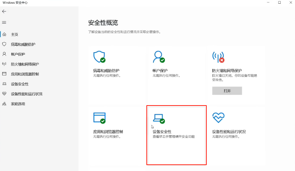Screen dimensions: 295x171
Task: Click 无需执行任何操作 under 病毒和威胁防护 card
Action: [107, 76]
